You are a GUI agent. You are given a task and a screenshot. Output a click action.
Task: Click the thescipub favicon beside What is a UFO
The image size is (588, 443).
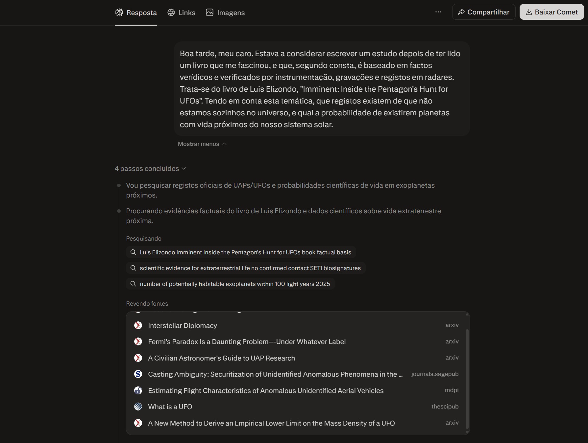coord(138,407)
